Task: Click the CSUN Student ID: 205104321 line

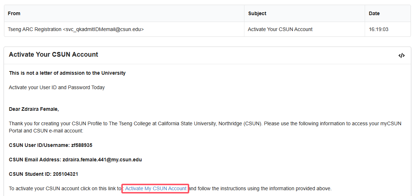Action: (x=43, y=174)
